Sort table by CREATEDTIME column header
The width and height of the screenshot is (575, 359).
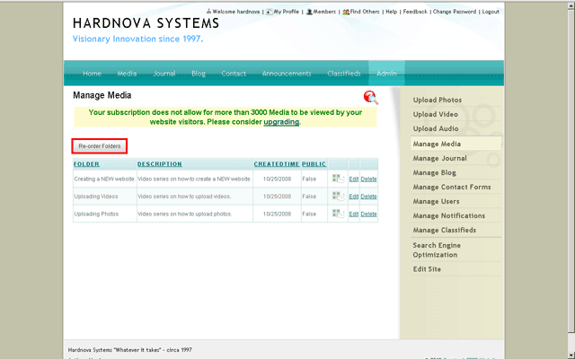tap(276, 164)
